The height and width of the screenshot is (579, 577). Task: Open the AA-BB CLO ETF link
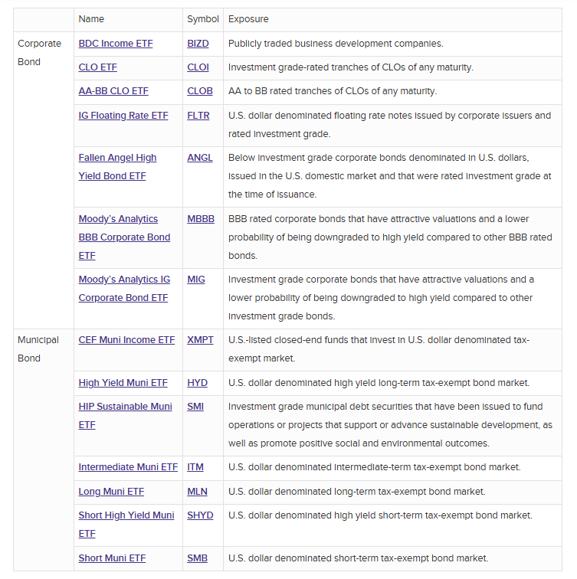[113, 91]
